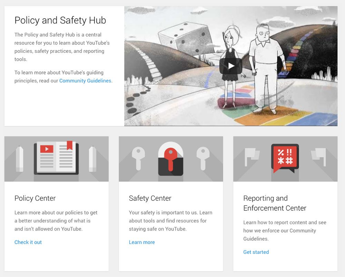This screenshot has width=345, height=277.
Task: Follow the Safety Center Learn more link
Action: pyautogui.click(x=142, y=242)
